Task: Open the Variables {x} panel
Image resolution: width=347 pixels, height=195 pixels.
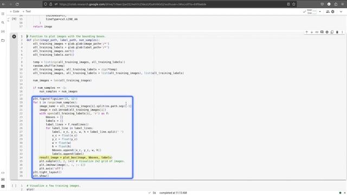Action: [3, 31]
